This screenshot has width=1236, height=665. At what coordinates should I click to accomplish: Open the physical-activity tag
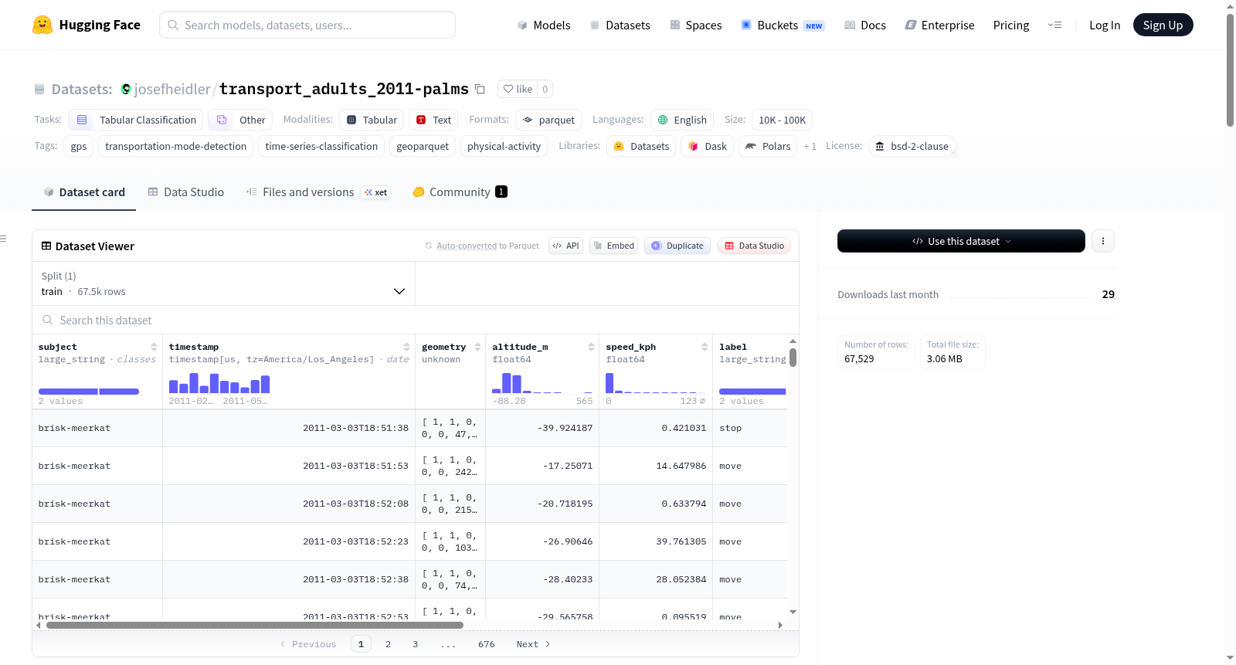click(504, 146)
